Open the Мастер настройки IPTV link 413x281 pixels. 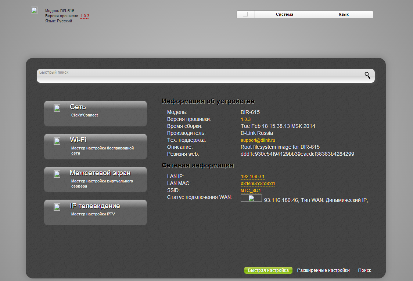(x=93, y=214)
